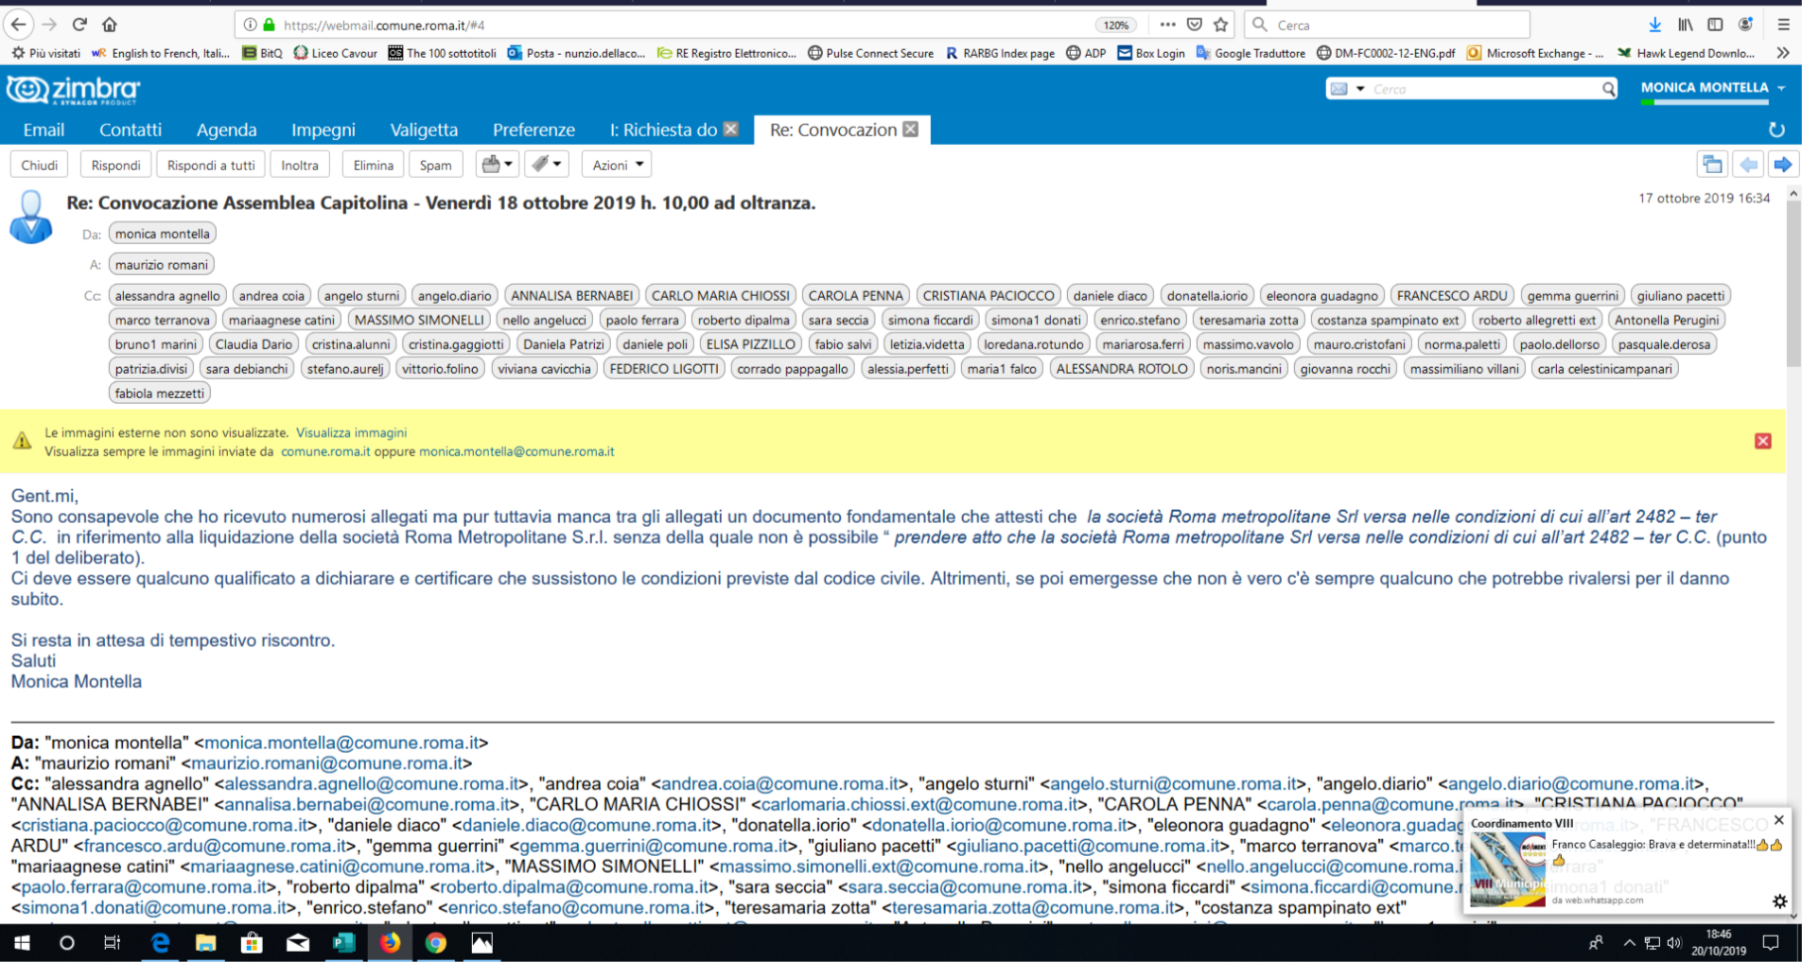Image resolution: width=1802 pixels, height=962 pixels.
Task: Go to the next message arrow
Action: tap(1783, 165)
